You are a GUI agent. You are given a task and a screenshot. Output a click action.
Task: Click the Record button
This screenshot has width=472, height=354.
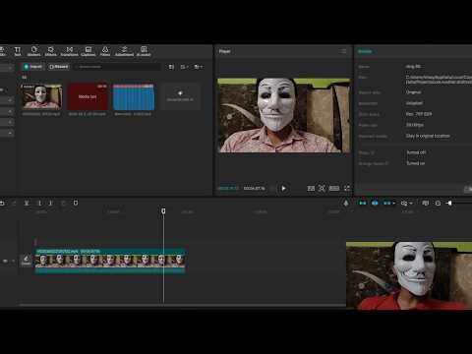point(59,67)
